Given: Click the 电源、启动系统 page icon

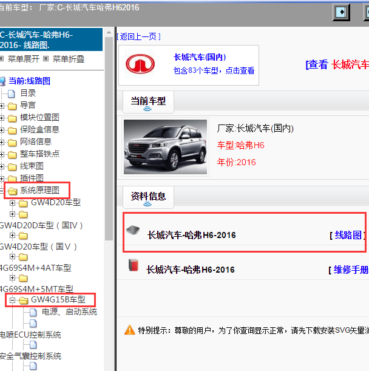Looking at the screenshot, I should click(33, 312).
